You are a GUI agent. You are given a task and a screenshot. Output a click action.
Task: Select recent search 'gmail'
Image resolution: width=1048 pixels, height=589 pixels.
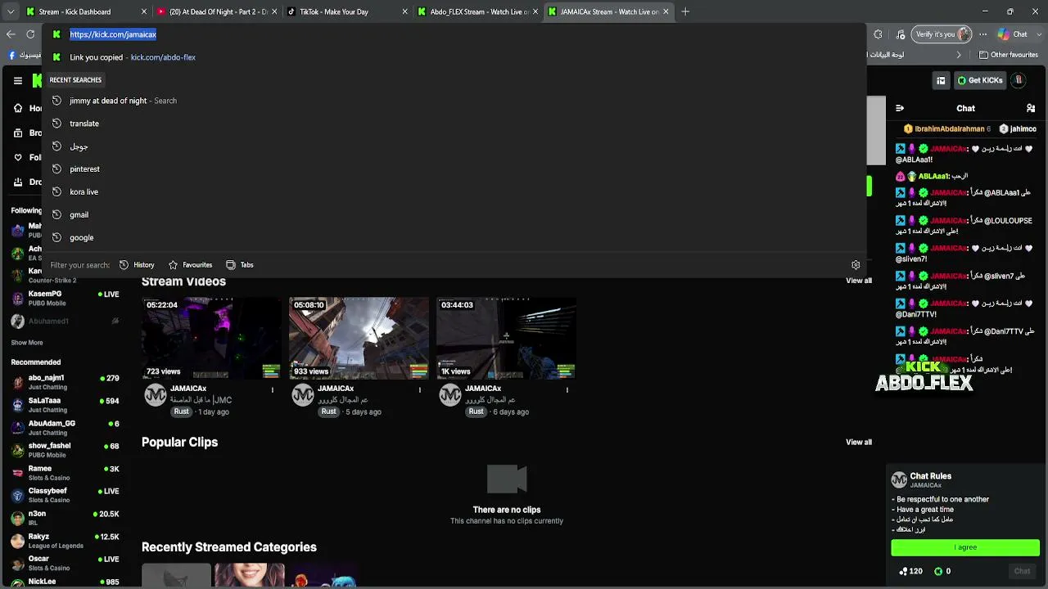point(454,215)
